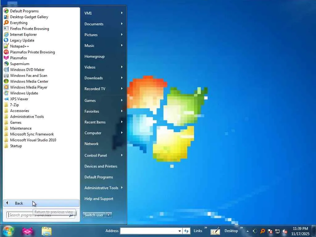Open Homegroup from Start menu
Viewport: 316px width, 237px height.
(103, 56)
